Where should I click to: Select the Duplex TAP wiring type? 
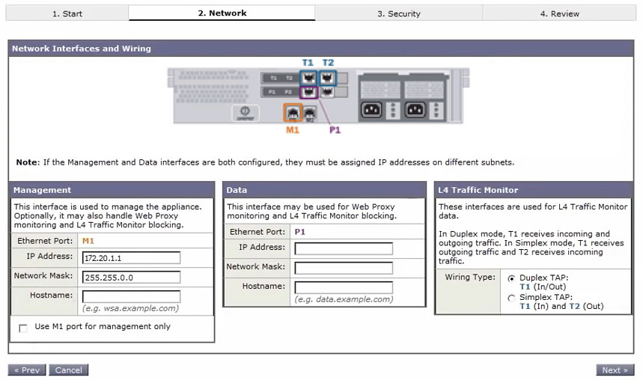pyautogui.click(x=511, y=278)
